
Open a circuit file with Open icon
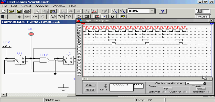[11, 11]
